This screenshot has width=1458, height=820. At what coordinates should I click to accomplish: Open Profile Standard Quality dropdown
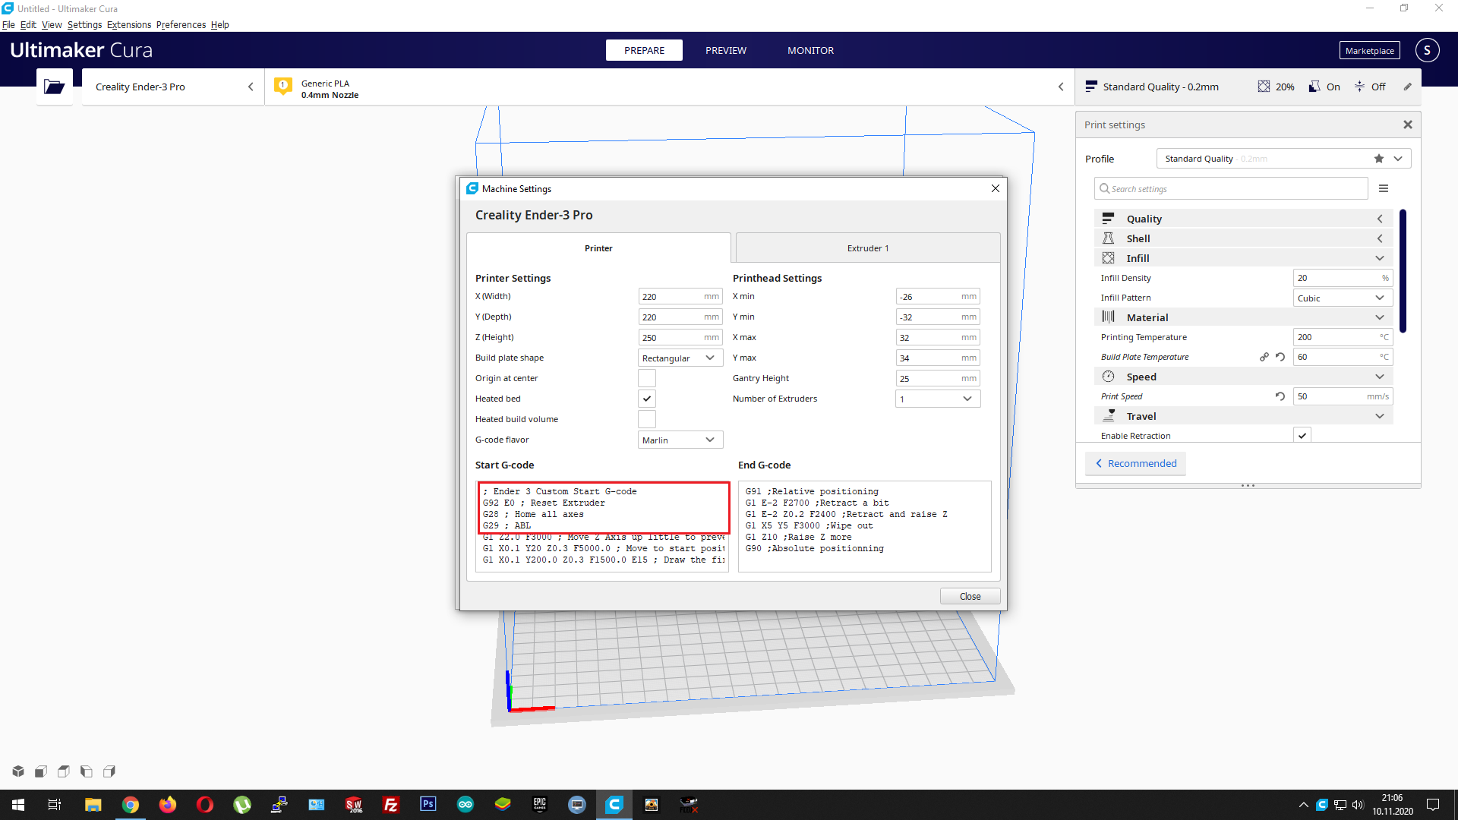(x=1283, y=158)
